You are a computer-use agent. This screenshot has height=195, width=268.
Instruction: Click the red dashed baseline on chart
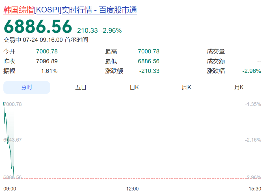pos(132,179)
